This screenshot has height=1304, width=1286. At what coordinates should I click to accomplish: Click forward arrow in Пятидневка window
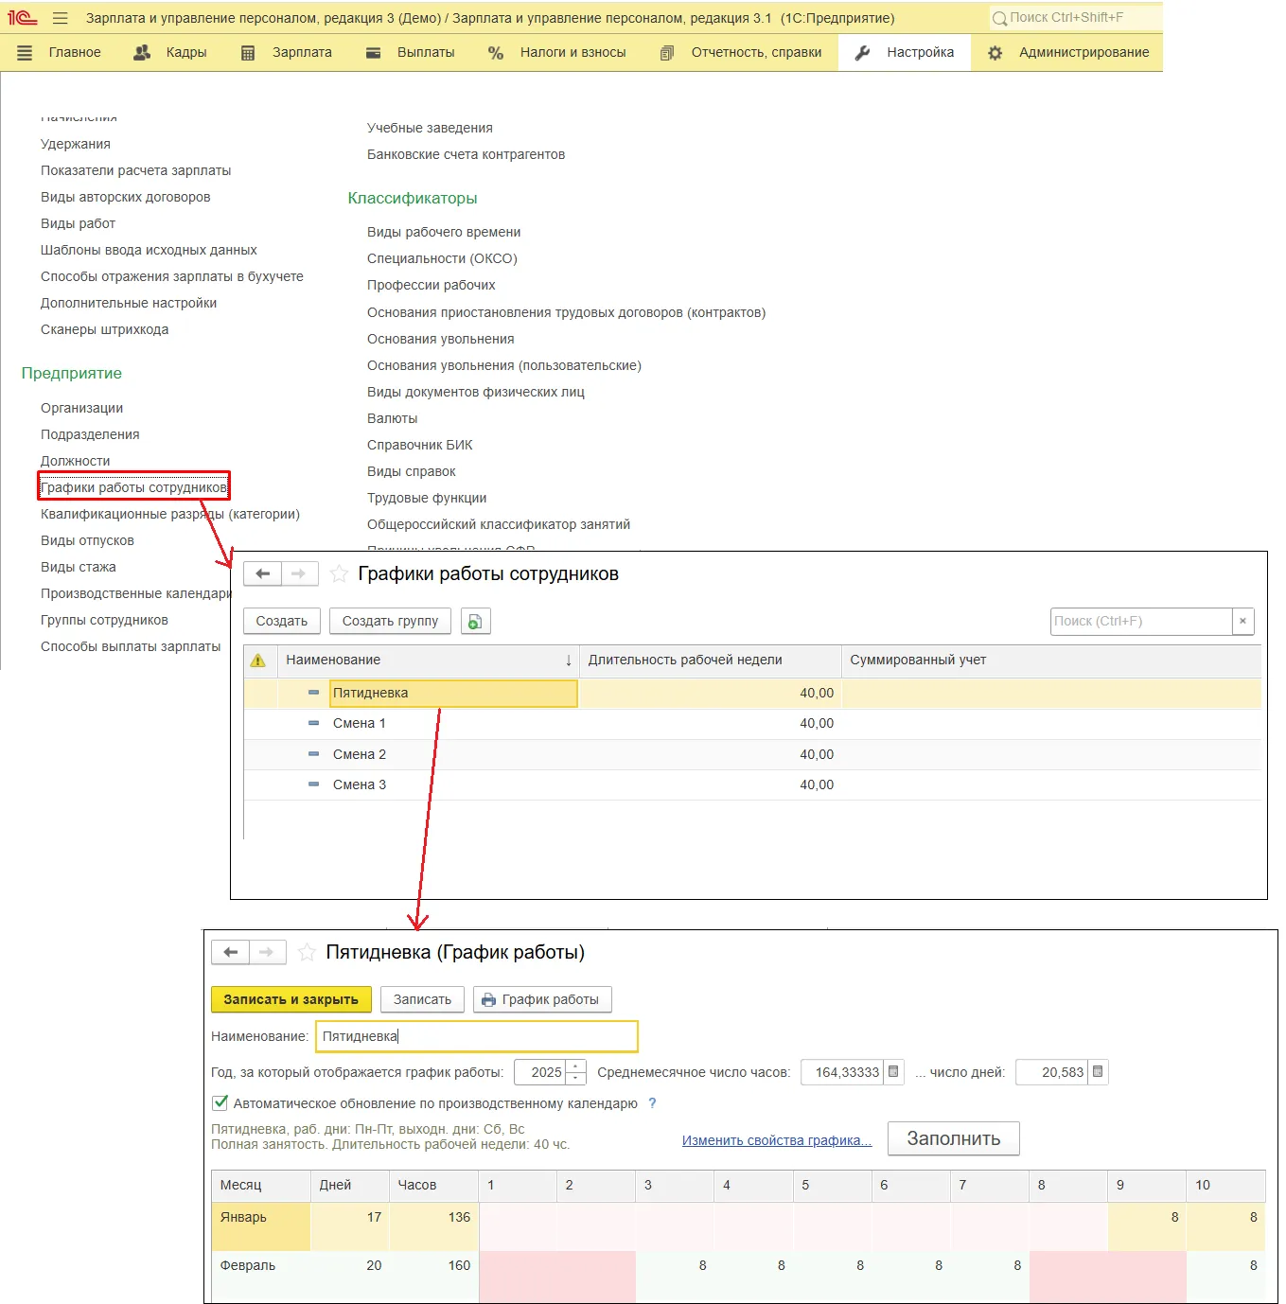click(267, 952)
